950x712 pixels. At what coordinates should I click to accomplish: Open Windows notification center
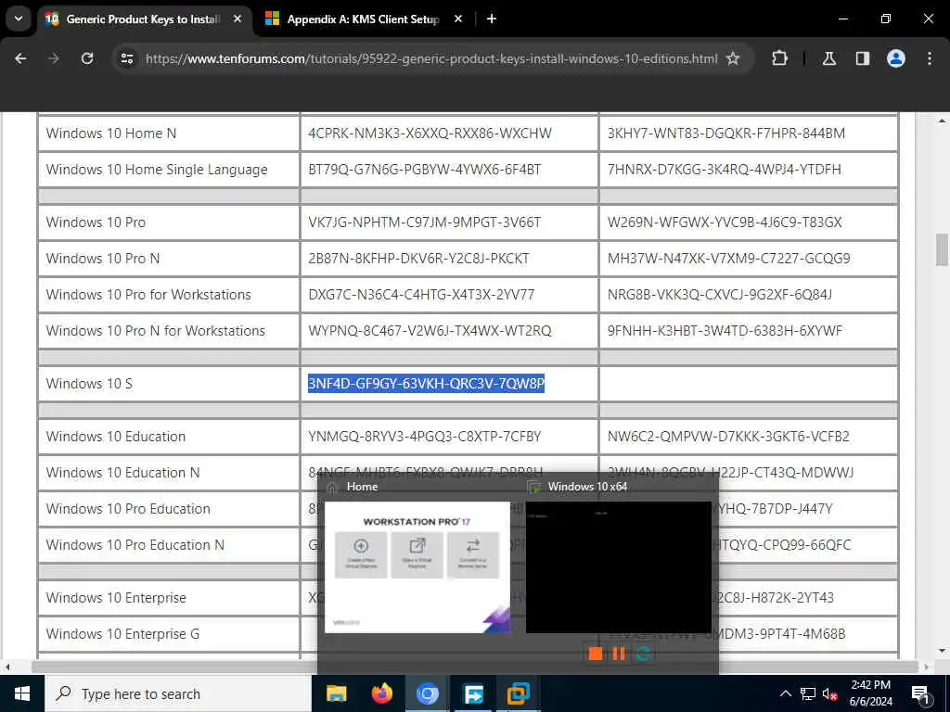pyautogui.click(x=920, y=693)
